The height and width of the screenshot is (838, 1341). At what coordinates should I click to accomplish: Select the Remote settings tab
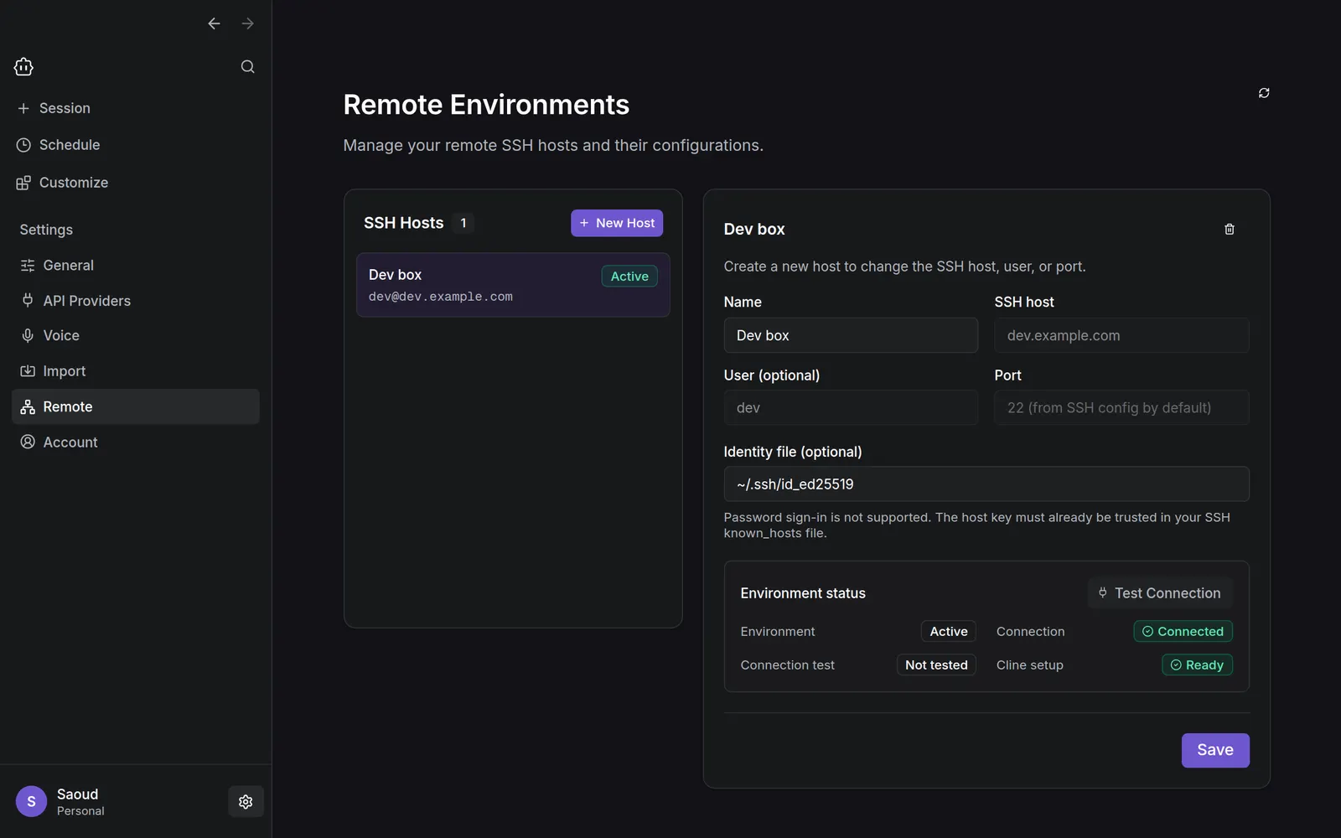point(136,406)
